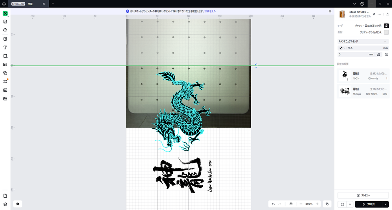Click the save project icon in sidebar
Image resolution: width=392 pixels, height=210 pixels.
click(5, 22)
